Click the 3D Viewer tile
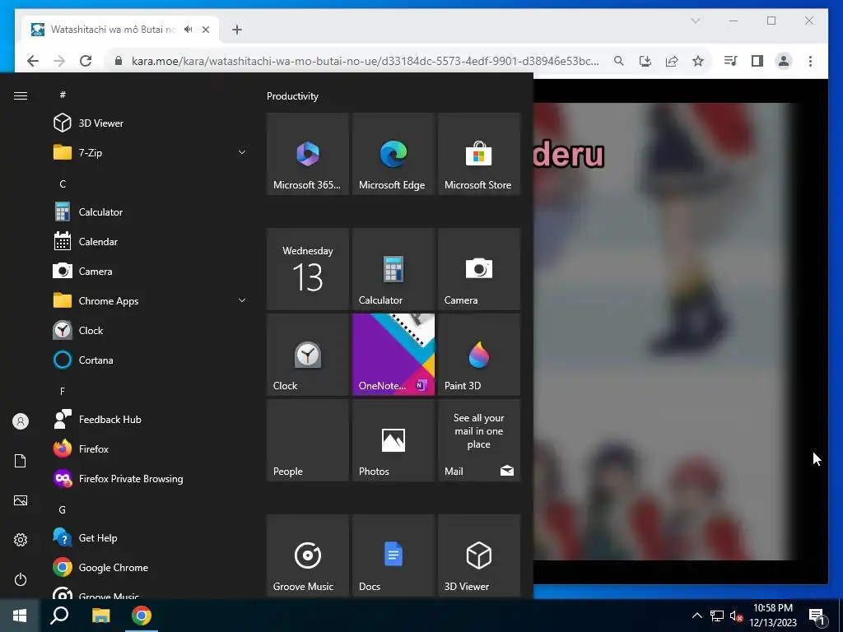 point(478,555)
